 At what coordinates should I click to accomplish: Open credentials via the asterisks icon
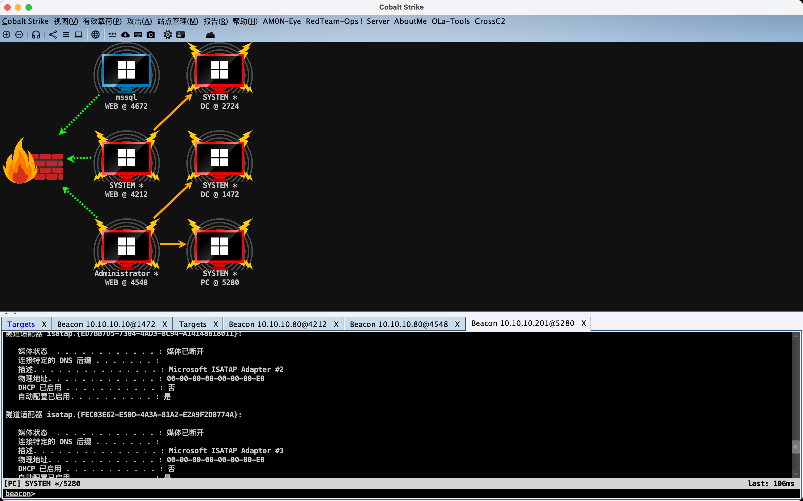click(112, 34)
